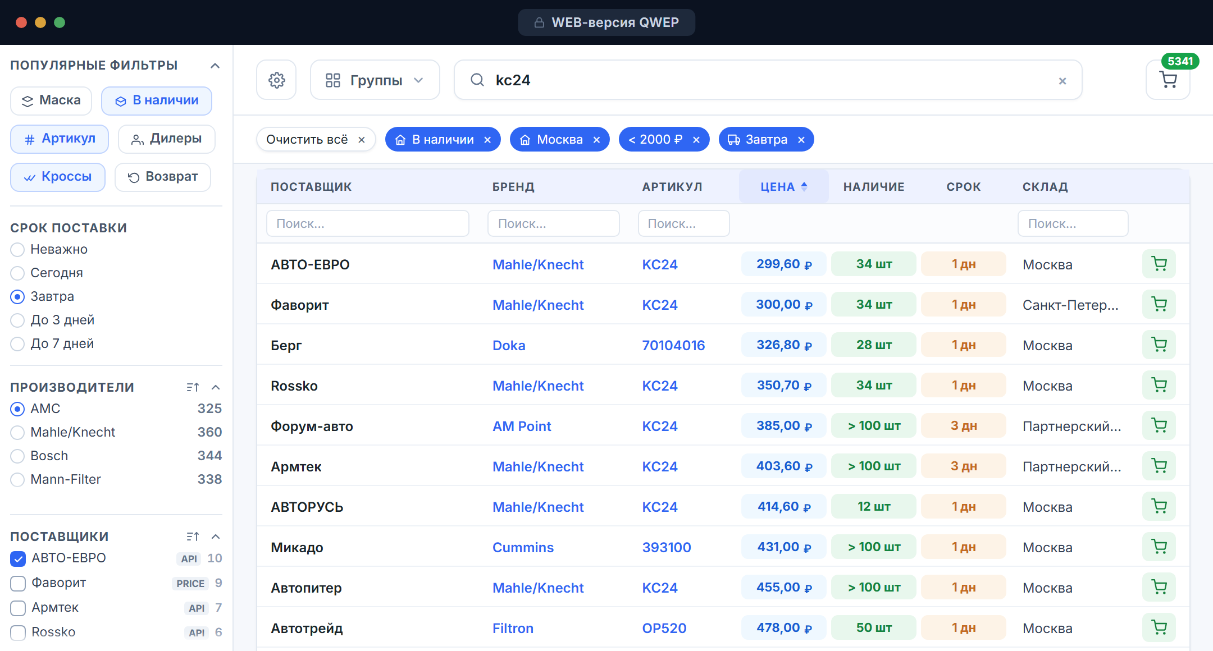Open OP520 article link
This screenshot has width=1213, height=651.
tap(664, 628)
